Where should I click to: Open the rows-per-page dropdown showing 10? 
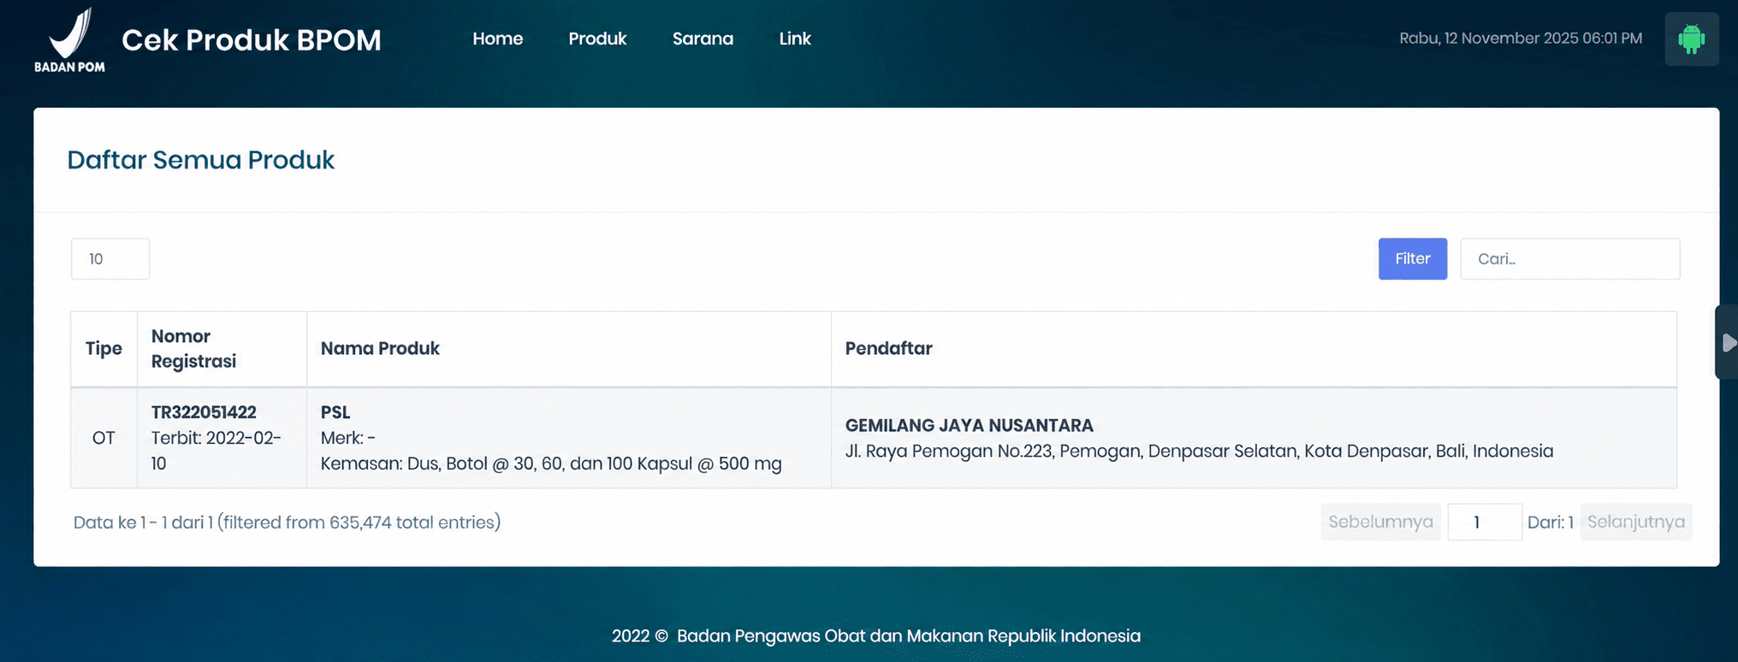point(110,258)
